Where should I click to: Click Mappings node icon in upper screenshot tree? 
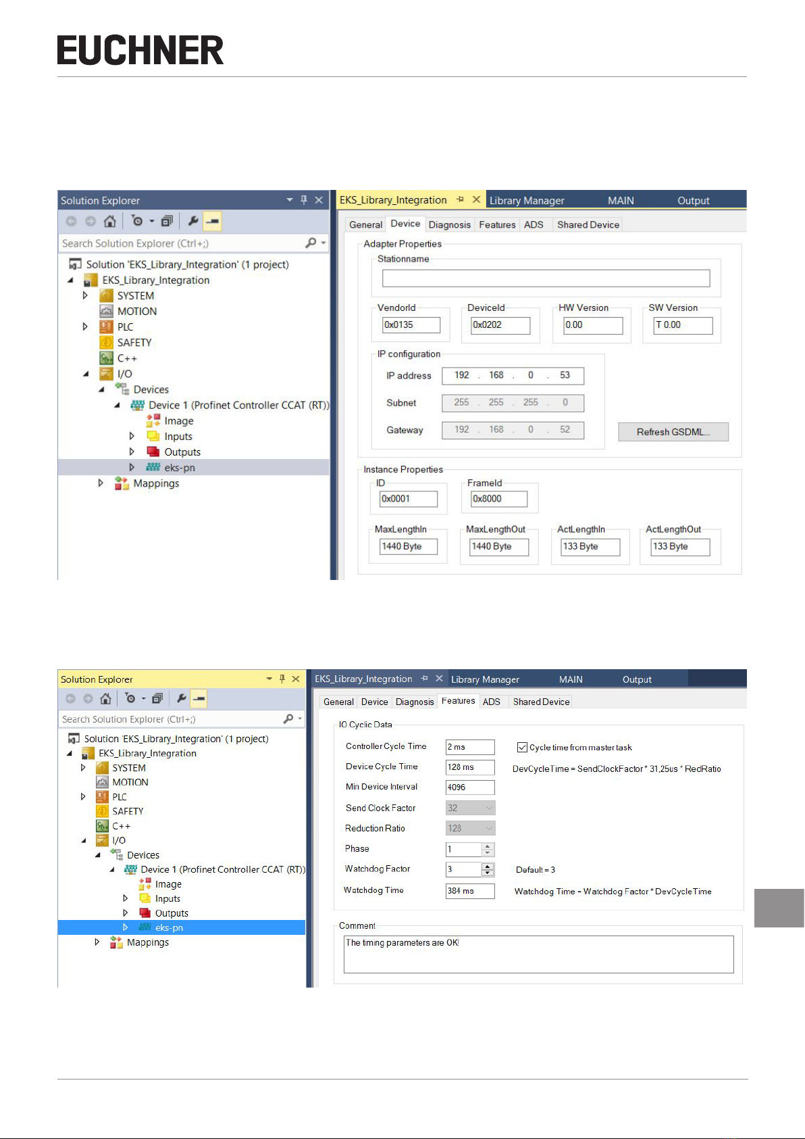pos(122,483)
